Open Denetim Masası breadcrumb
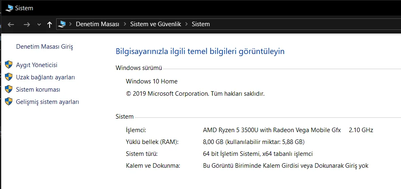This screenshot has height=189, width=401. [x=98, y=24]
